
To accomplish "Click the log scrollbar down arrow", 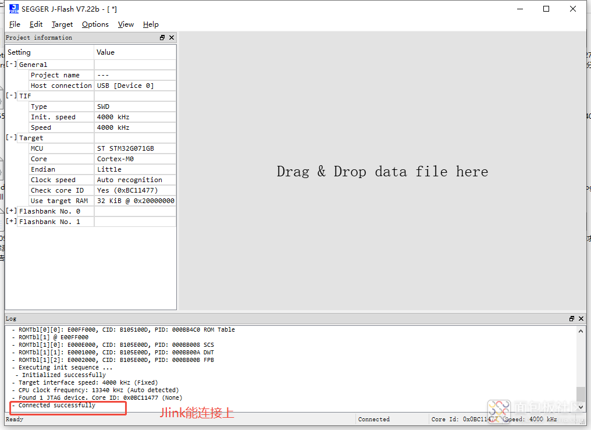I will click(581, 407).
